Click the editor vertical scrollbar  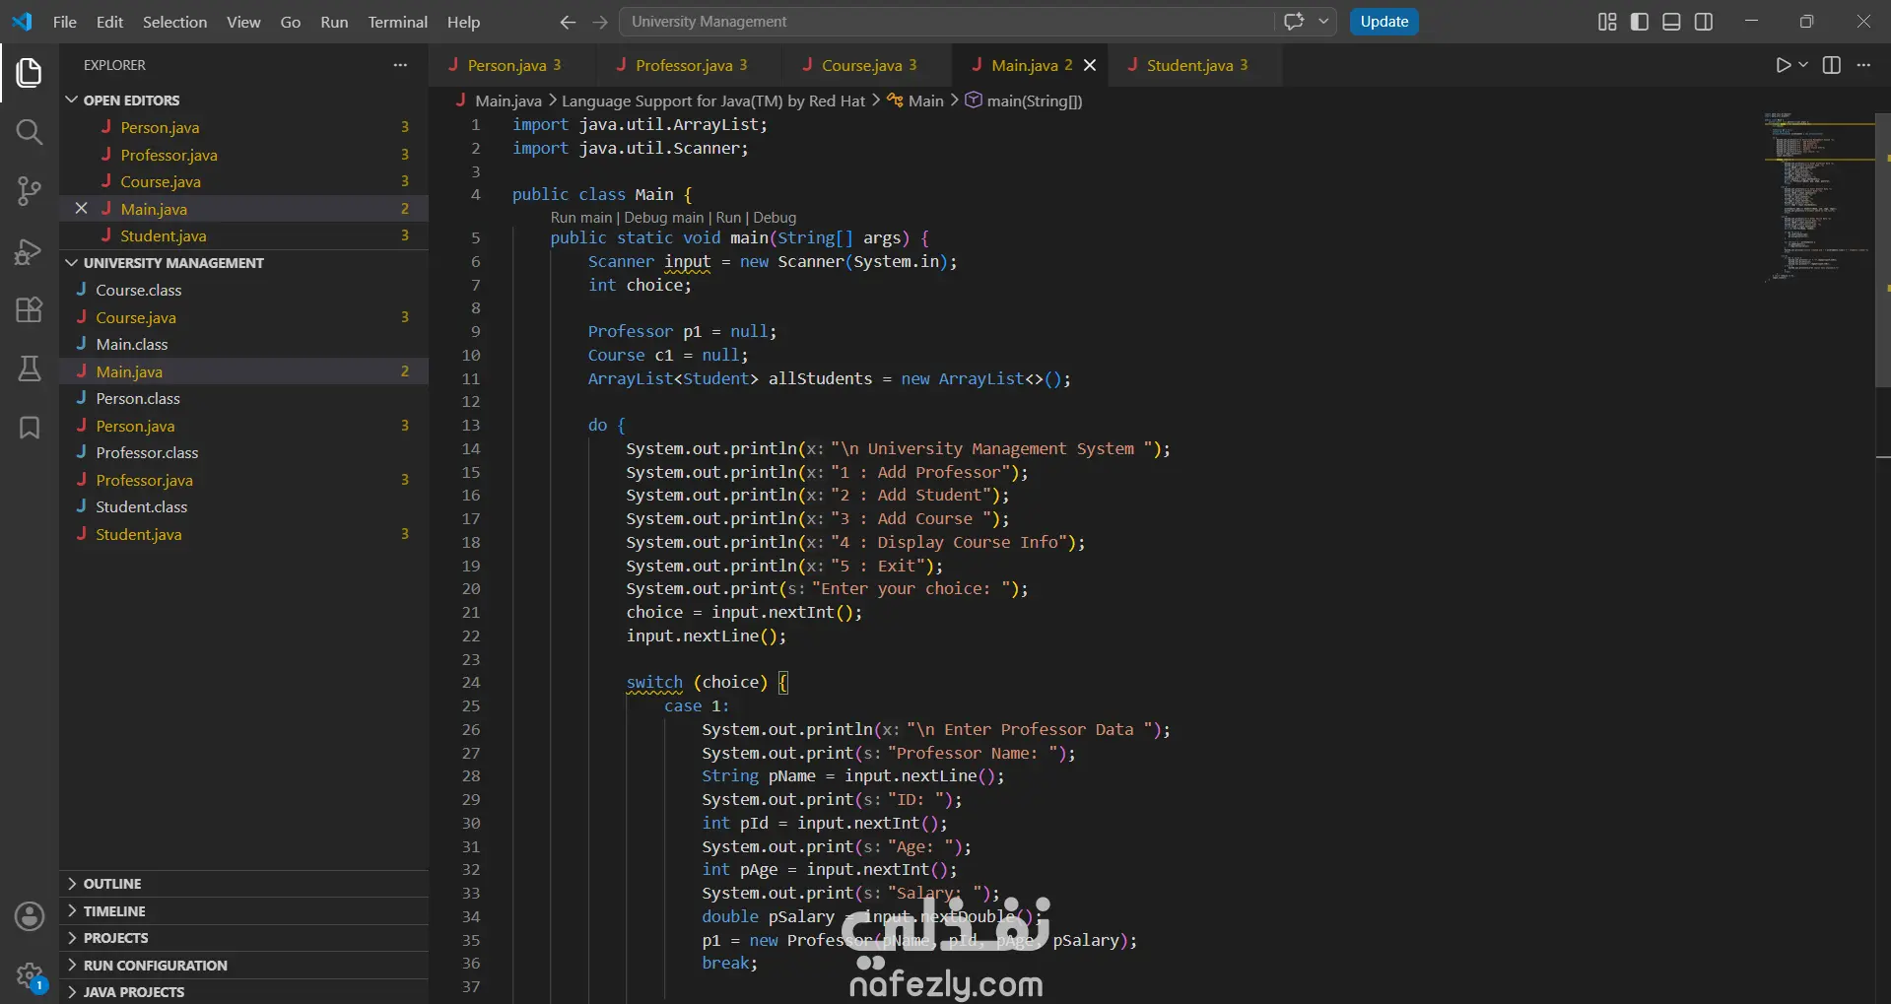1882,248
